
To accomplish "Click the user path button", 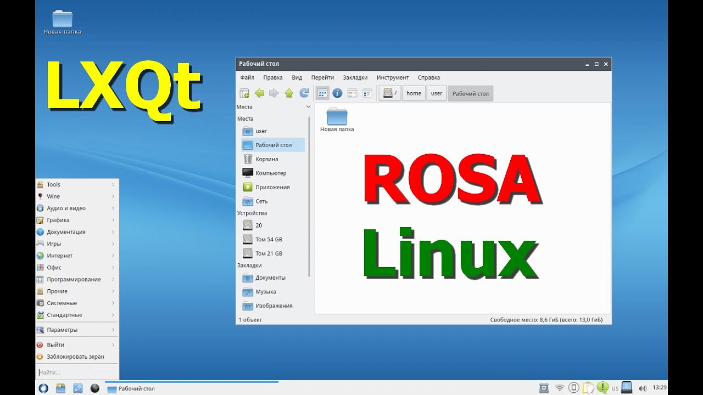I will (437, 93).
